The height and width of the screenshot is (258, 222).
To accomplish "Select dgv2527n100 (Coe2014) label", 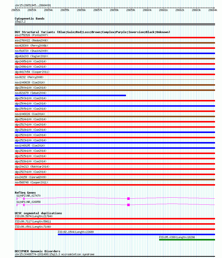I will (x=31, y=172).
